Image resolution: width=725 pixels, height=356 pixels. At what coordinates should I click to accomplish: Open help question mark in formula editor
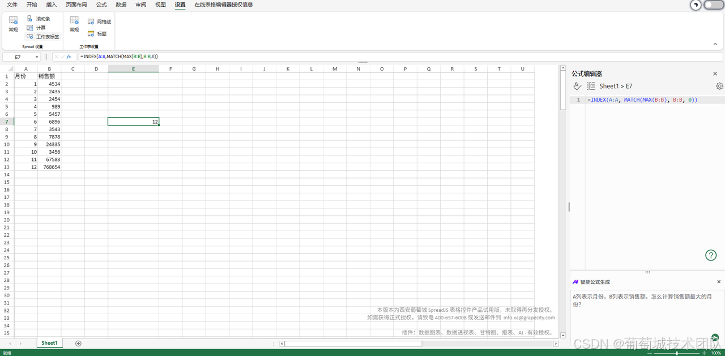click(711, 255)
